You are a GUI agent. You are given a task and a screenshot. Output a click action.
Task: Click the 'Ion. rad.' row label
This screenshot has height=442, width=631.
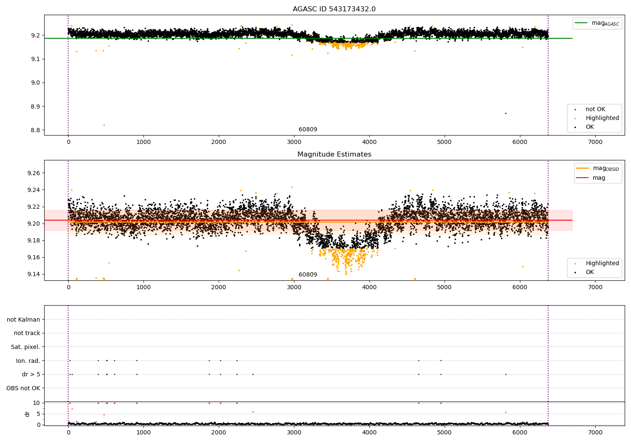point(28,361)
